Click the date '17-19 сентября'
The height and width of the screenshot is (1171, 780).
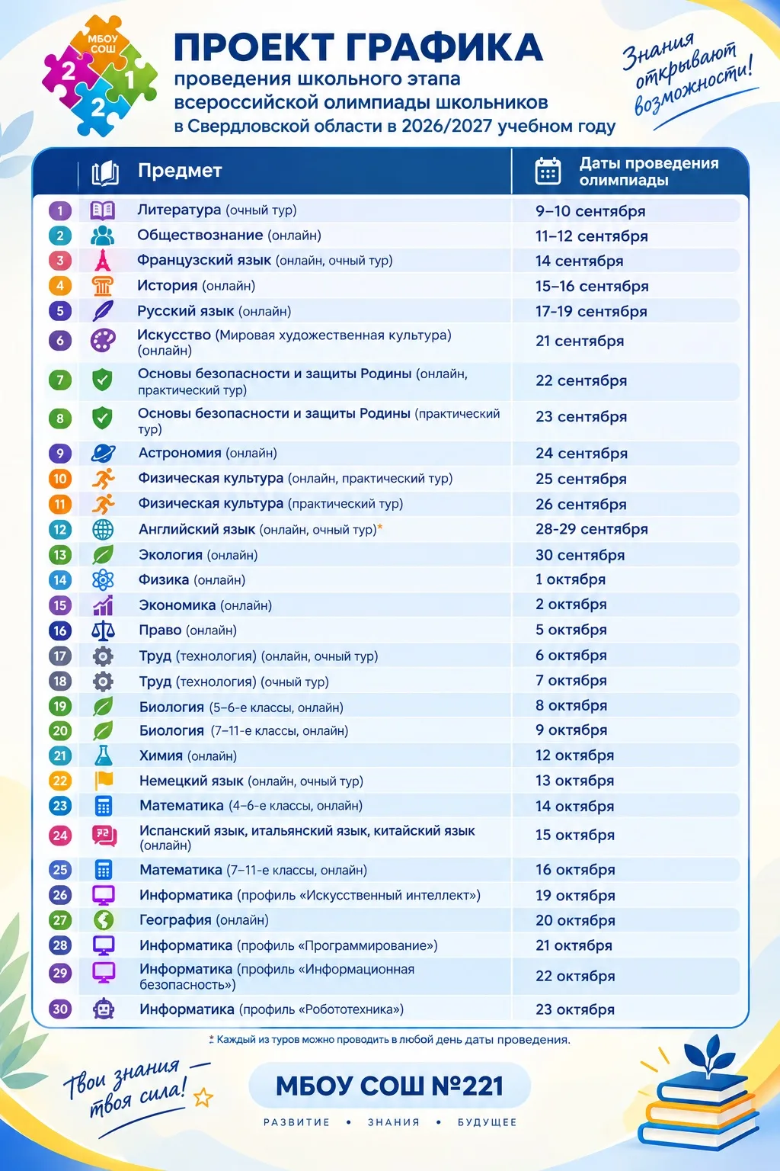[591, 312]
